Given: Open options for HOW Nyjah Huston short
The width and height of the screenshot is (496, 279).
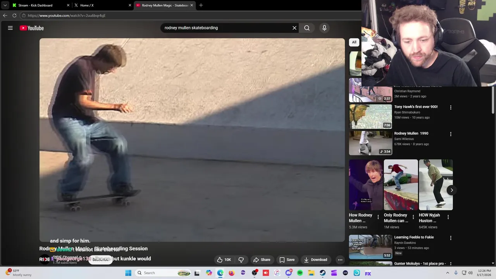Looking at the screenshot, I should 448,217.
